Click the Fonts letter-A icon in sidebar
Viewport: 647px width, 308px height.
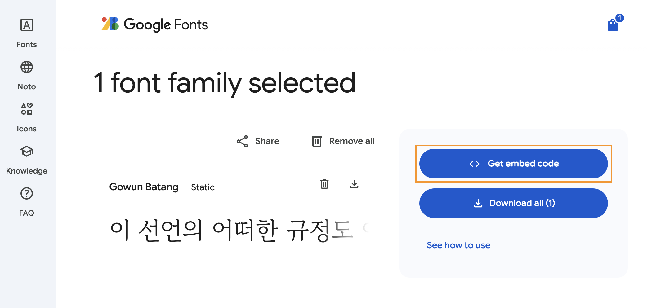point(27,25)
